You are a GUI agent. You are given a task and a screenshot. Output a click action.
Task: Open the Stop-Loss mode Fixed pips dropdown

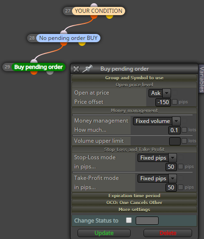pyautogui.click(x=157, y=158)
